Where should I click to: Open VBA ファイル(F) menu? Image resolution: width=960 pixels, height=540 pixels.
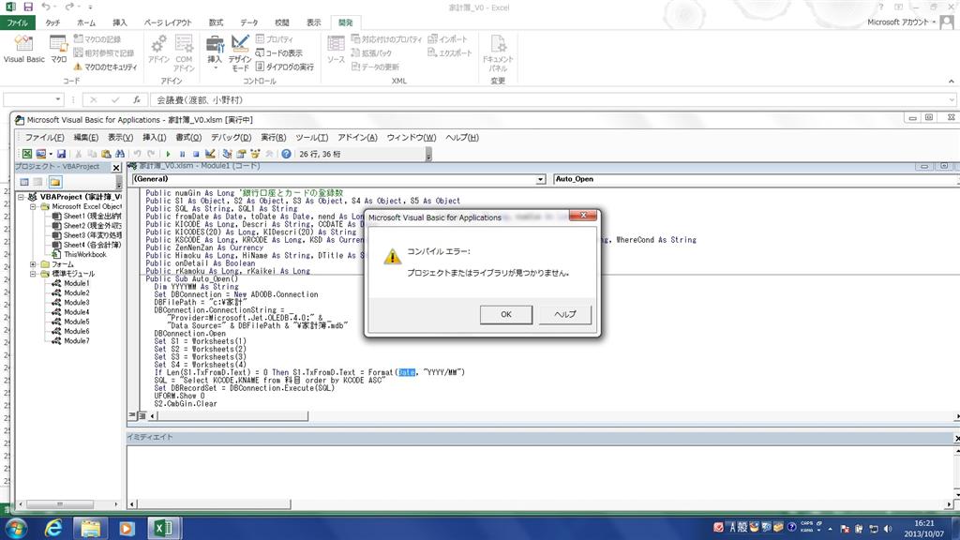(x=44, y=138)
